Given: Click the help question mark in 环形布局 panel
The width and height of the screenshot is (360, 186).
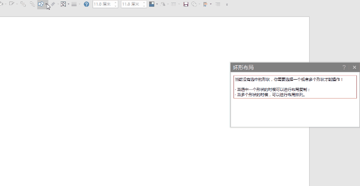Looking at the screenshot, I should click(344, 67).
